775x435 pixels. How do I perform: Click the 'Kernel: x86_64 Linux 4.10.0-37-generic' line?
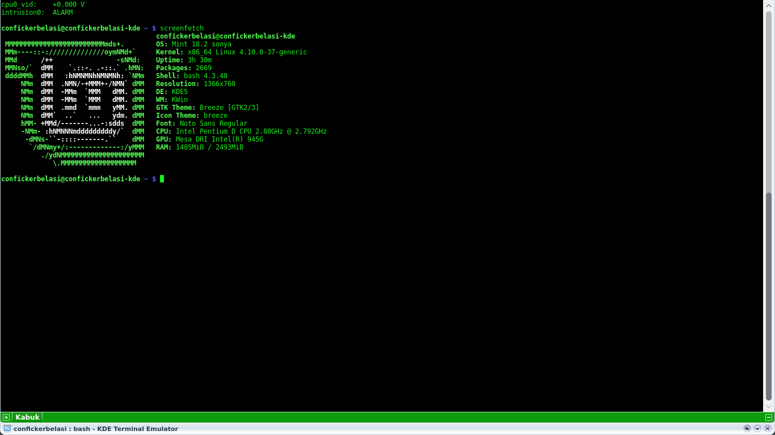pos(231,52)
